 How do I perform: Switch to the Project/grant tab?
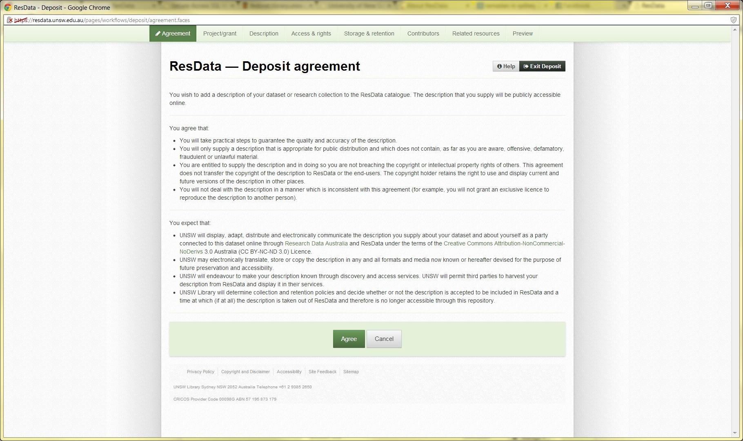[219, 33]
